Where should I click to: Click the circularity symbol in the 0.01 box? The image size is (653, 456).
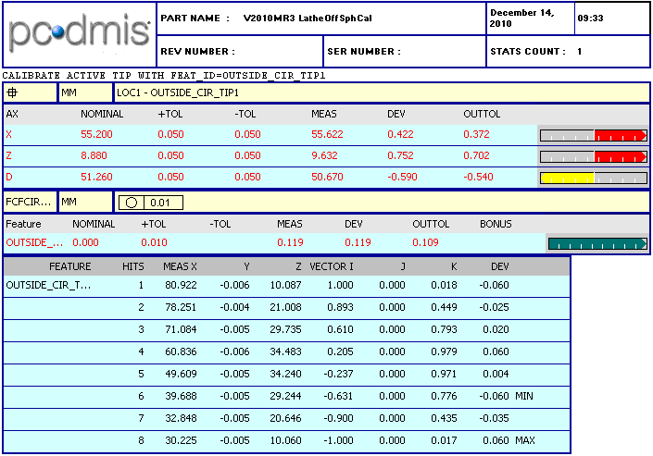pyautogui.click(x=131, y=202)
